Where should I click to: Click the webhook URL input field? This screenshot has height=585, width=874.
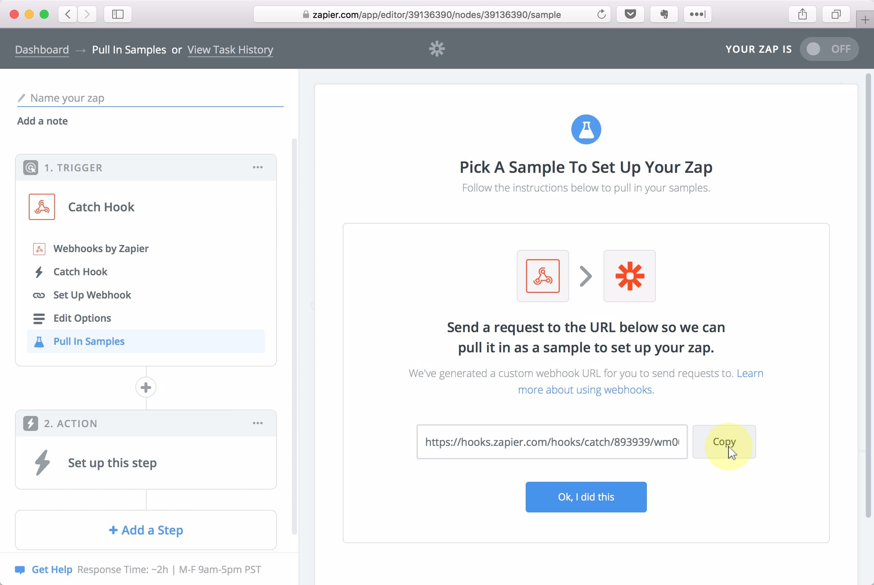point(551,441)
